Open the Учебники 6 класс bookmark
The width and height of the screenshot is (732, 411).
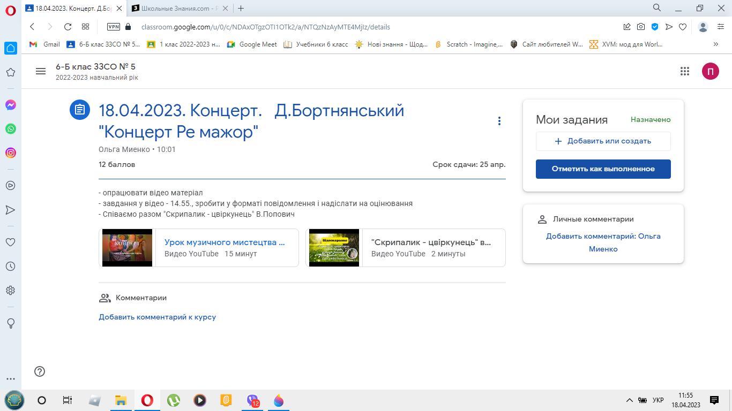tap(316, 44)
